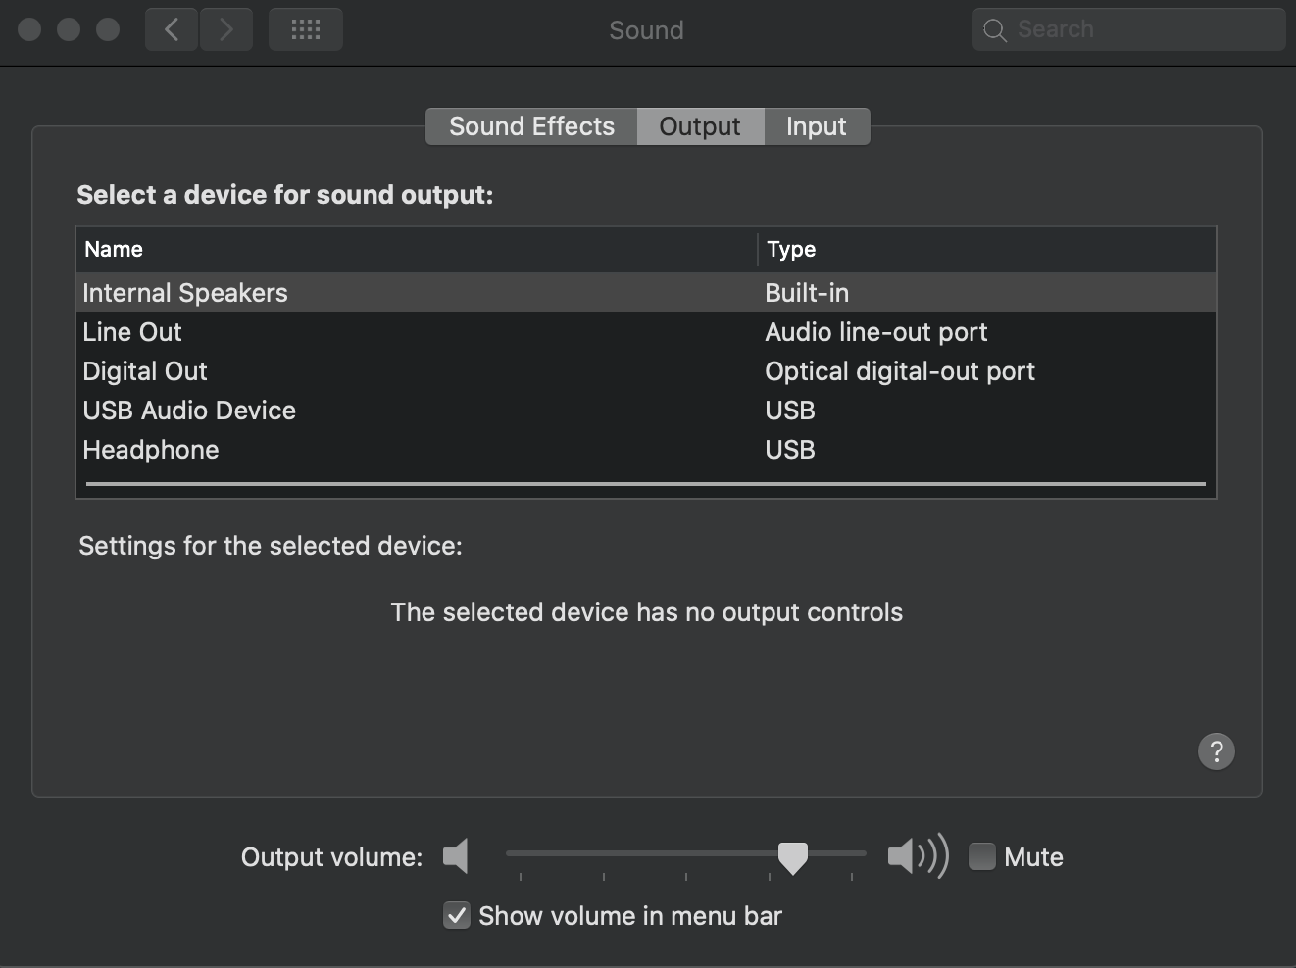Switch to the Input tab

pos(816,126)
